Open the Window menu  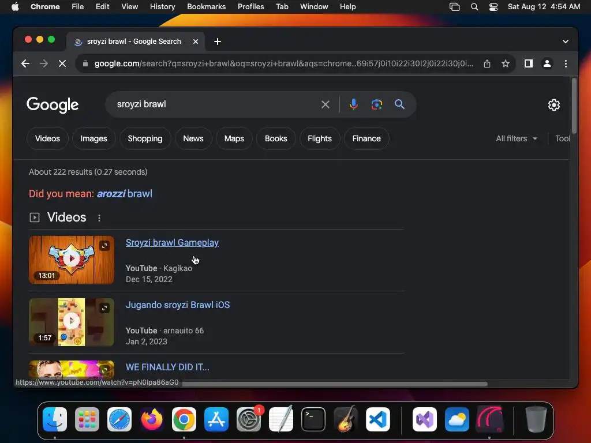pyautogui.click(x=314, y=7)
